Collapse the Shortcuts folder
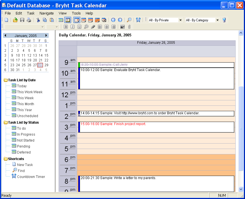 point(6,159)
